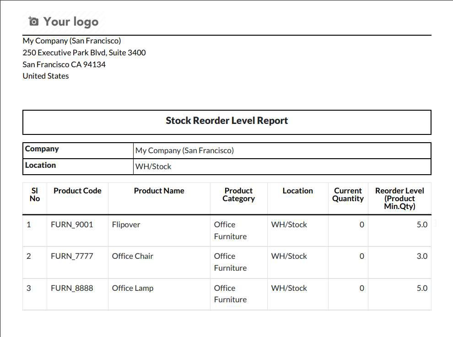Select the Flipover product name
This screenshot has height=337, width=453.
pos(126,225)
